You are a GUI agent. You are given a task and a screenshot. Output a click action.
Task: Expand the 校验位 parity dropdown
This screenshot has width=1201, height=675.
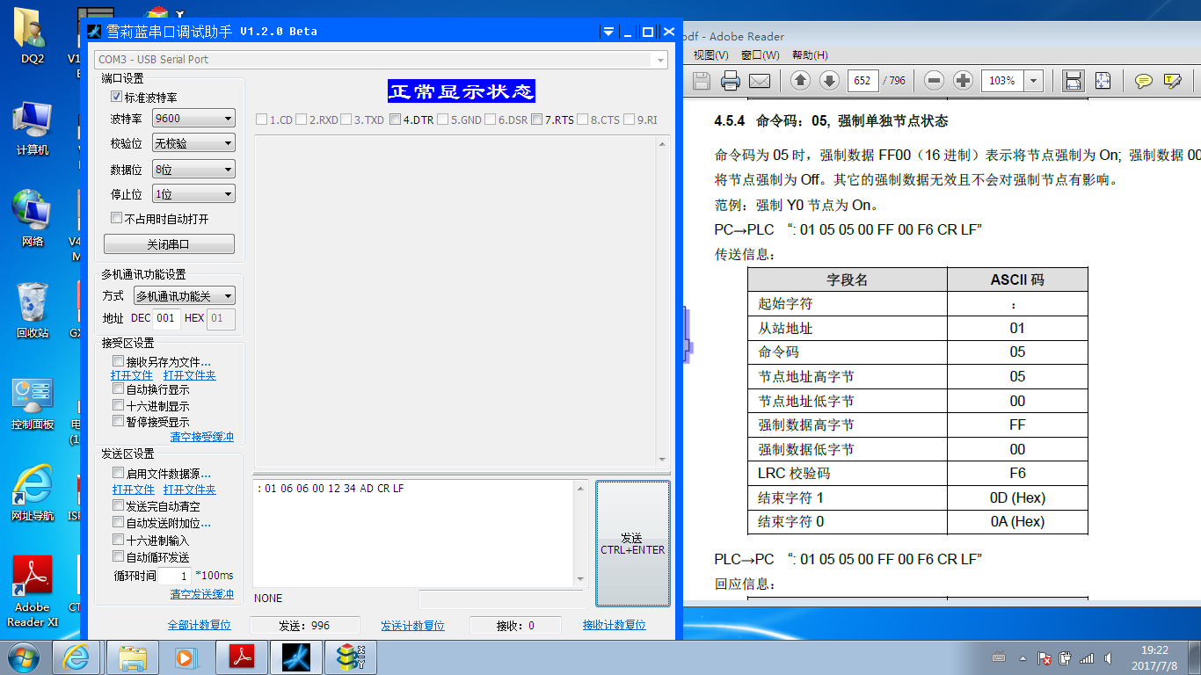(x=193, y=143)
